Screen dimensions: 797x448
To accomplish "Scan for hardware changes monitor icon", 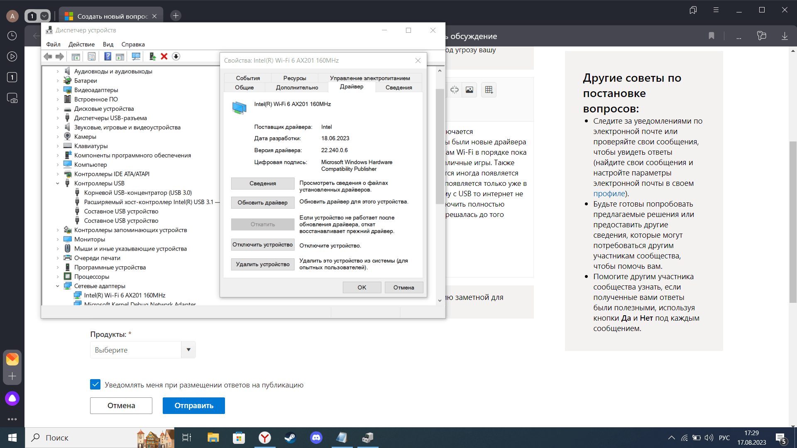I will click(x=136, y=56).
